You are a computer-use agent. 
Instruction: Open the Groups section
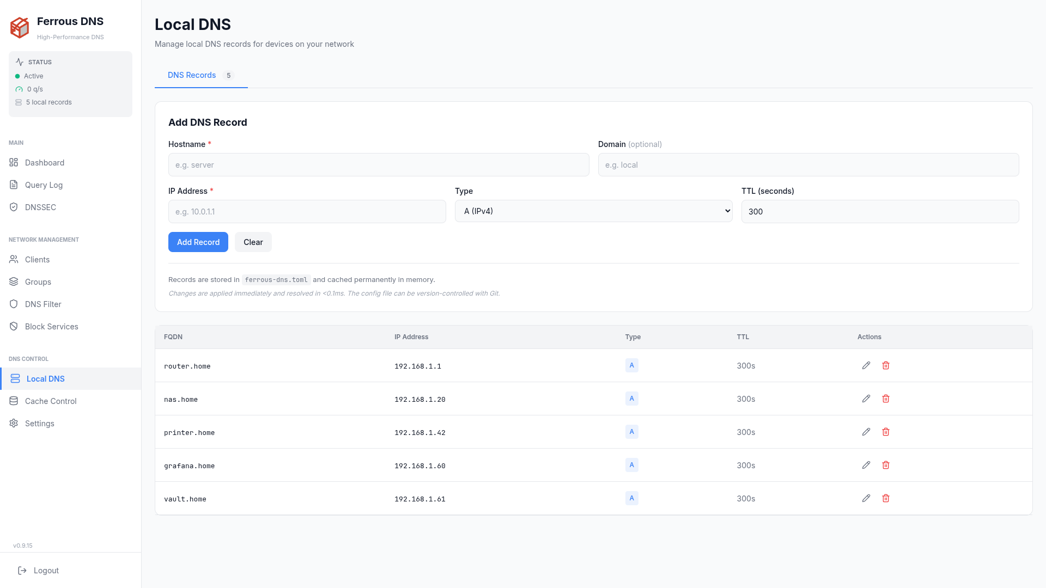[x=70, y=281]
